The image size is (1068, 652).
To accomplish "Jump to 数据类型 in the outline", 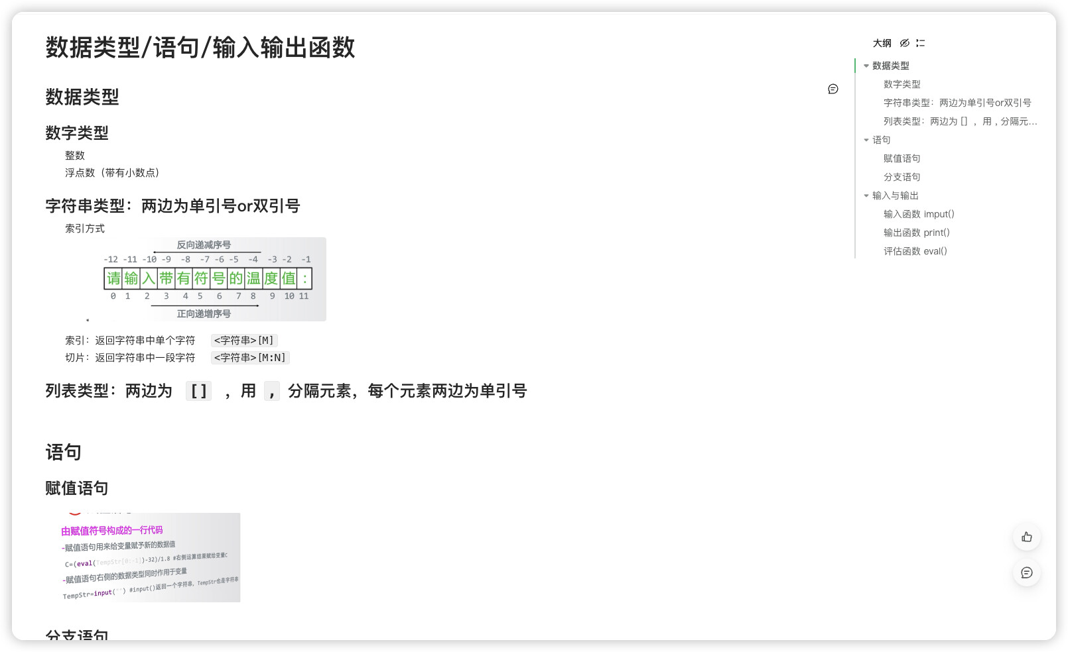I will point(890,66).
